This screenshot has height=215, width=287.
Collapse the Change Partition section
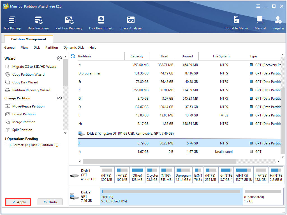(x=59, y=98)
